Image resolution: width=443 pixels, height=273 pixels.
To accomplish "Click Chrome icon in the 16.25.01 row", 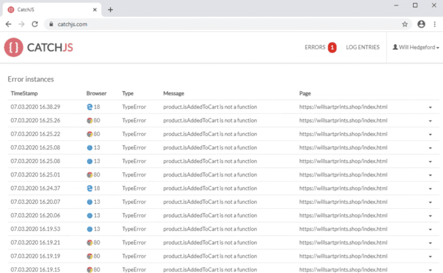I will click(90, 175).
